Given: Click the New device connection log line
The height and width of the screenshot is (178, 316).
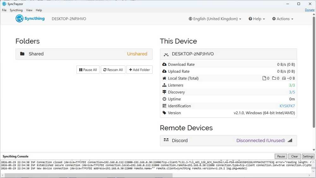Looking at the screenshot, I should (124, 168).
